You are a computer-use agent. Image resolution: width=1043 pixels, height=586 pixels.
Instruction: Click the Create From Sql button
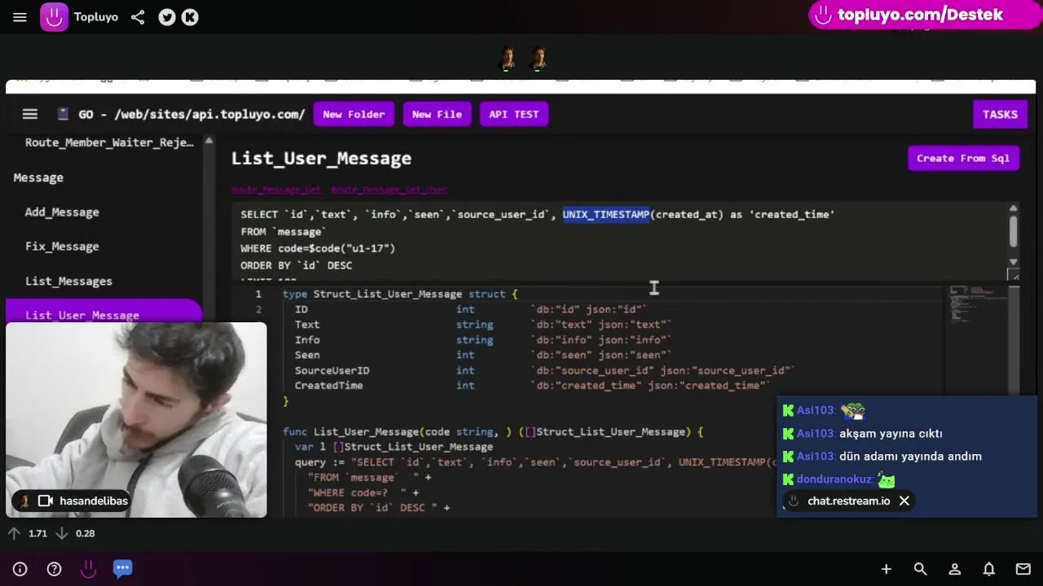pos(963,158)
